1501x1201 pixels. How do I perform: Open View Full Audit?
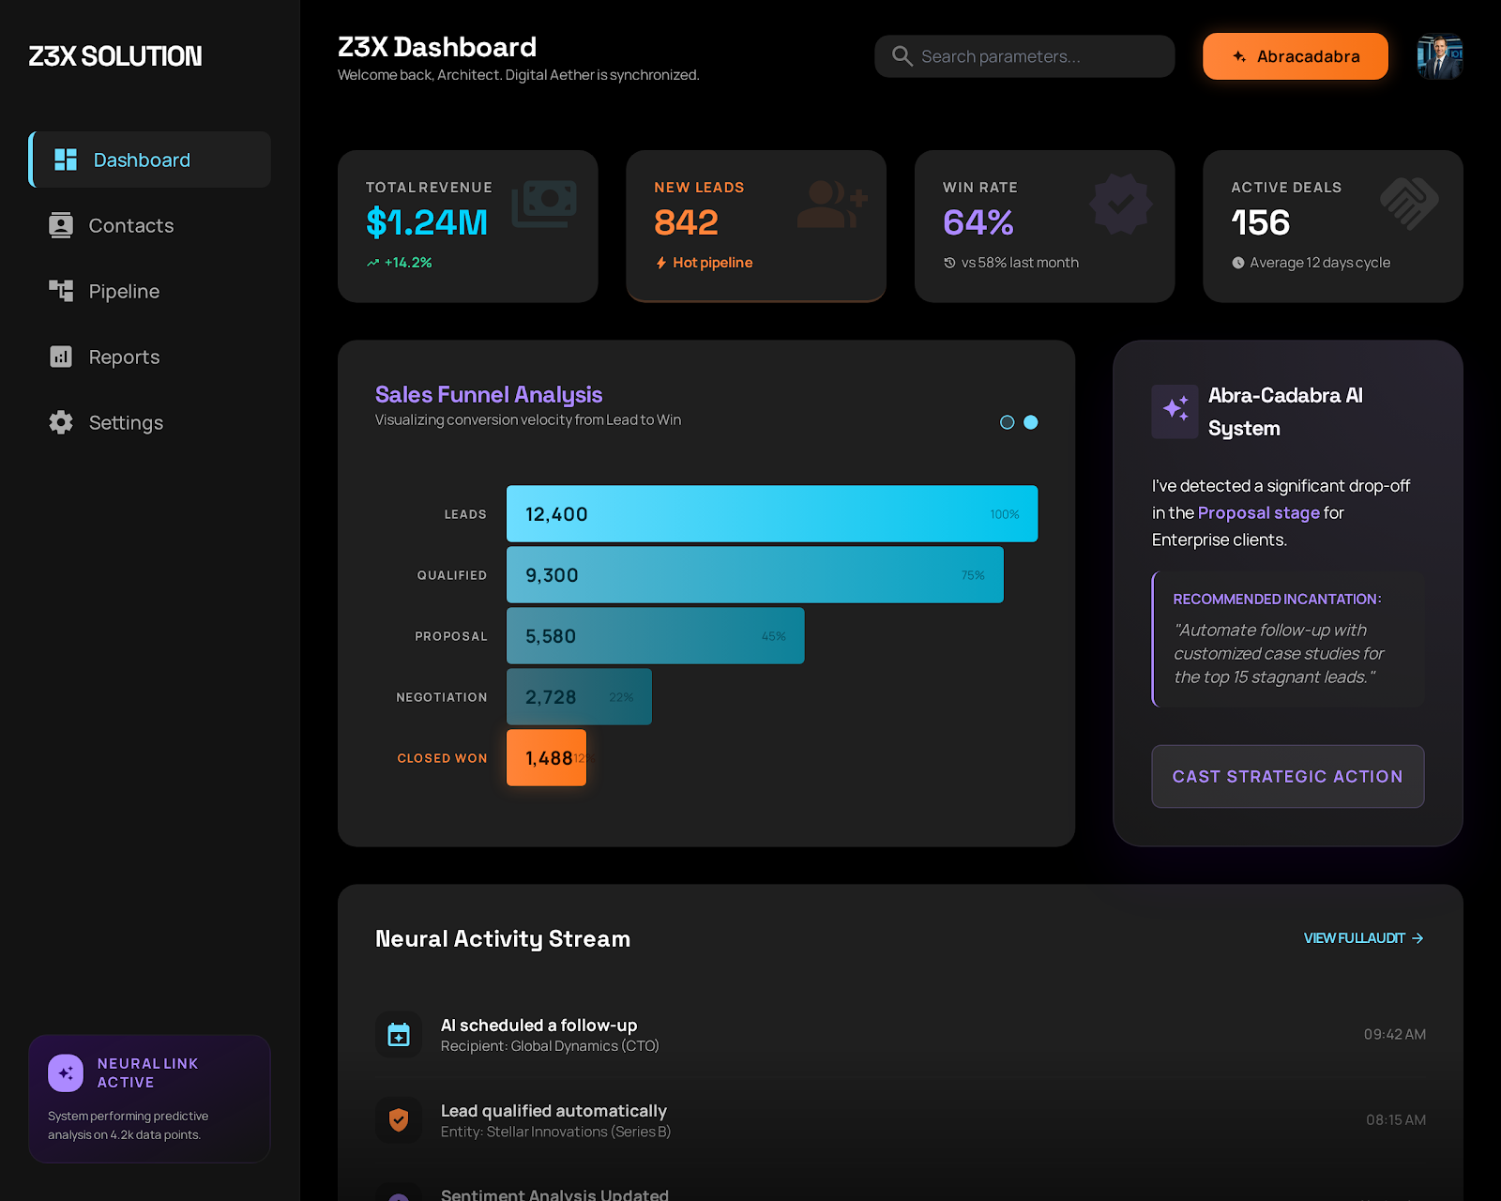click(x=1362, y=937)
